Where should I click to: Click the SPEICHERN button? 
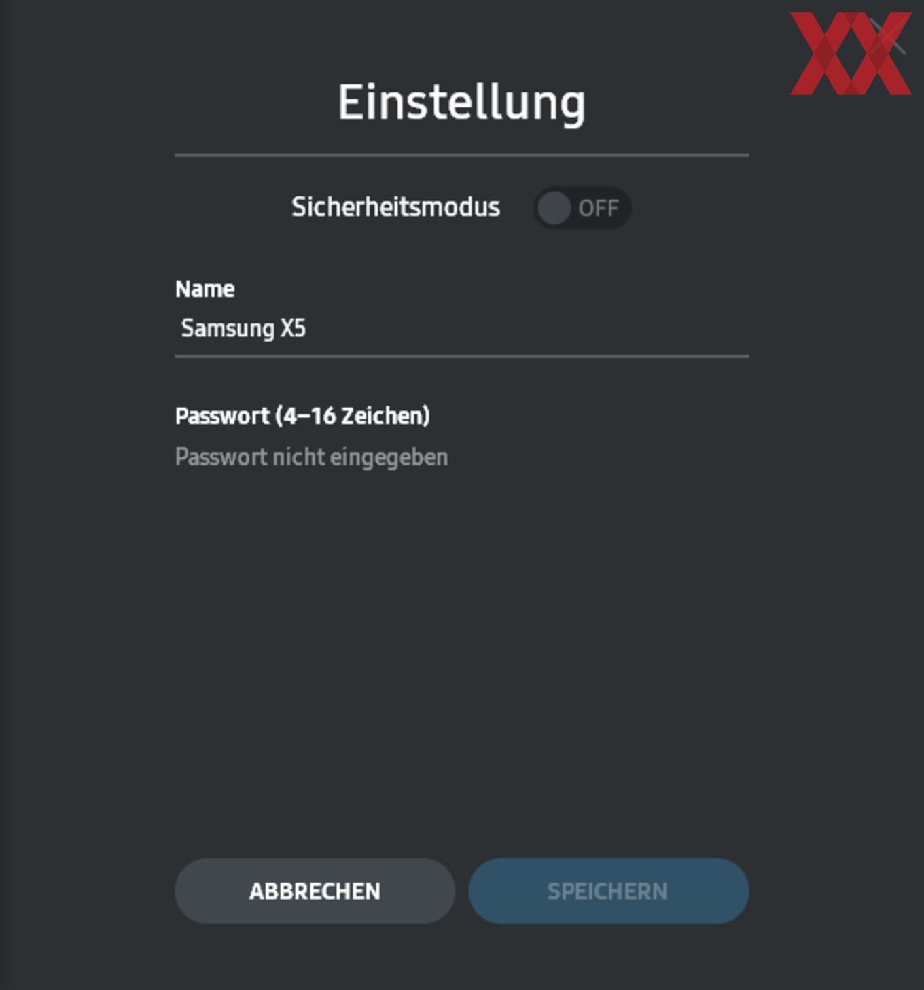[x=609, y=891]
